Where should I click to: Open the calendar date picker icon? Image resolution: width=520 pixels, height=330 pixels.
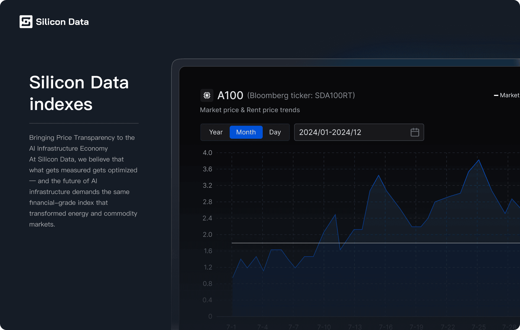click(415, 132)
